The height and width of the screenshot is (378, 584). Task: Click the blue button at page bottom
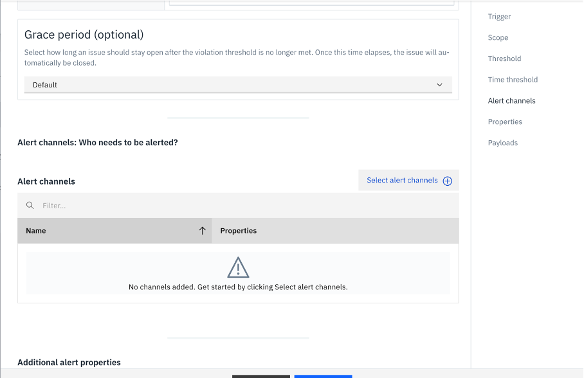tap(323, 375)
